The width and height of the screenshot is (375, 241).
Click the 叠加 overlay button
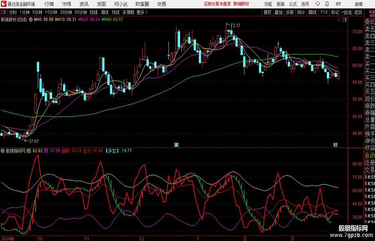279,12
